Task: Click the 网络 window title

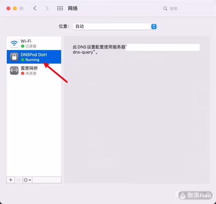Action: coord(73,8)
